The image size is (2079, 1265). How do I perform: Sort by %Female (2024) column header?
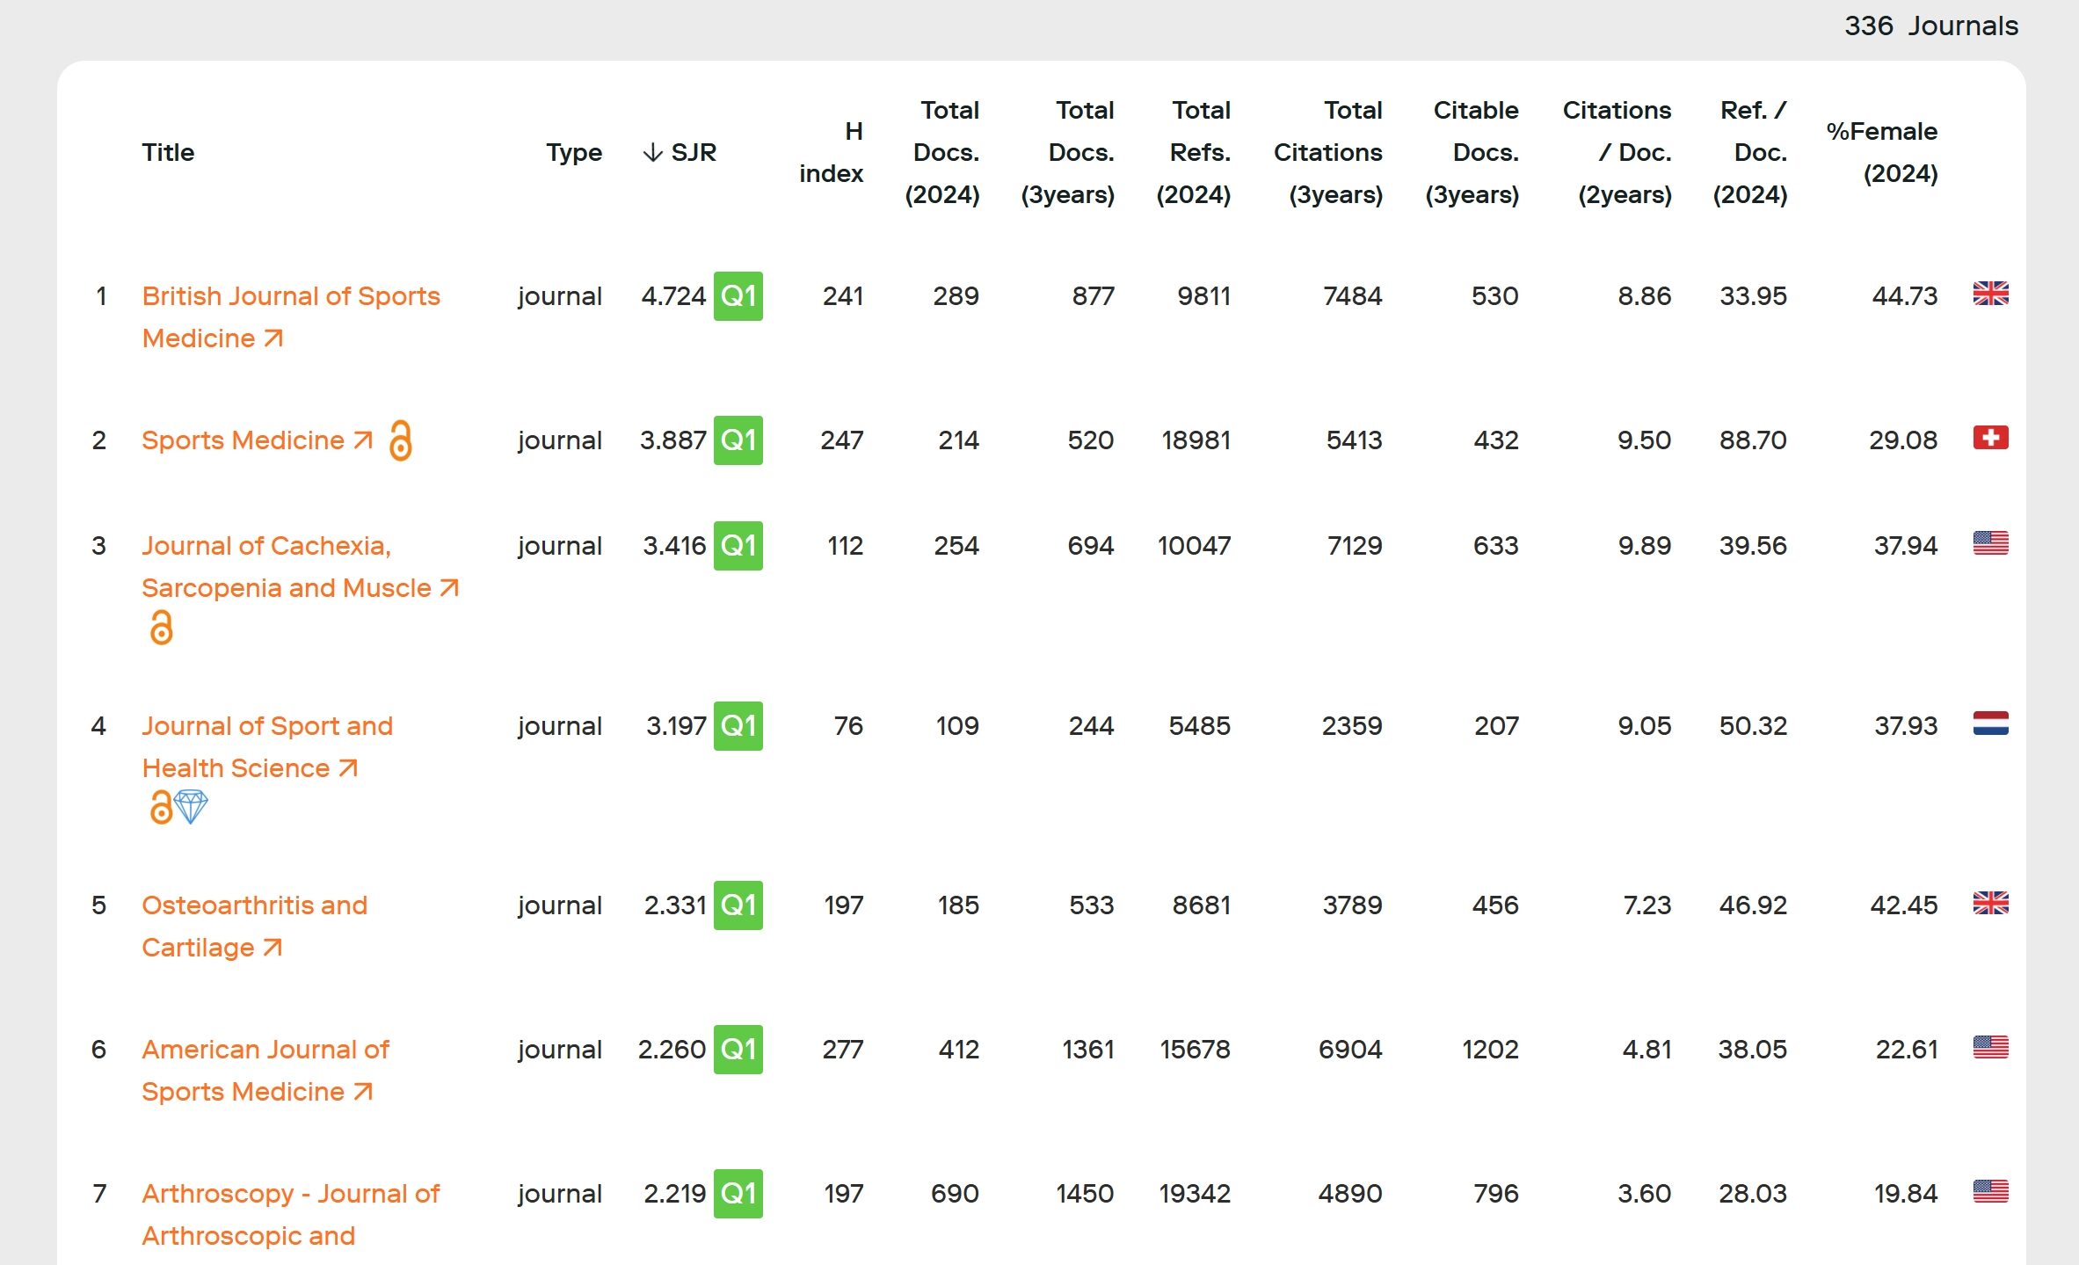1881,153
